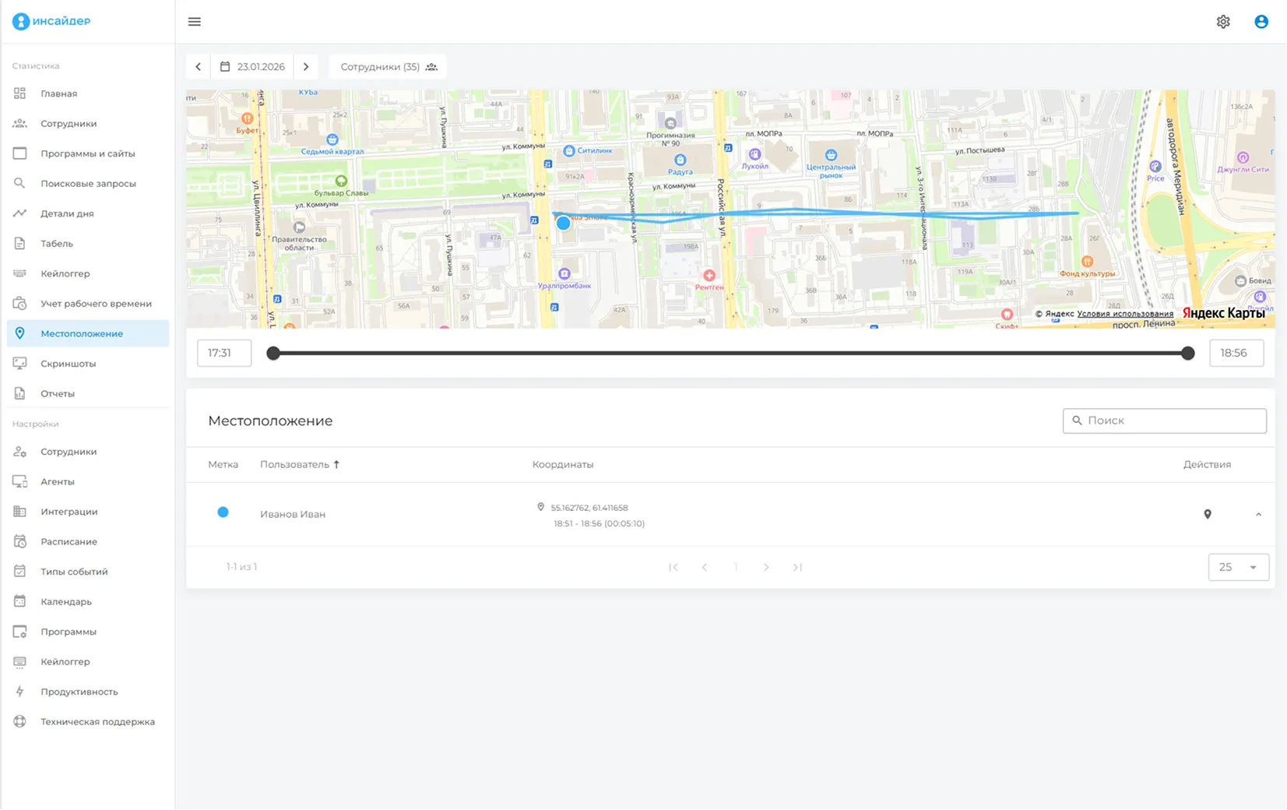Viewport: 1287px width, 810px height.
Task: Open Скриншоты section in sidebar
Action: click(69, 364)
